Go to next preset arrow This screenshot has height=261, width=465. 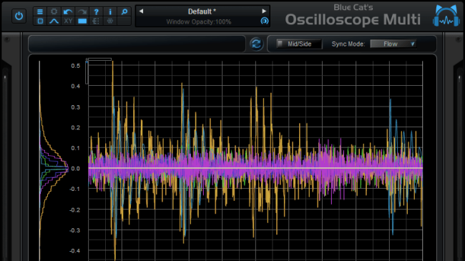point(264,11)
